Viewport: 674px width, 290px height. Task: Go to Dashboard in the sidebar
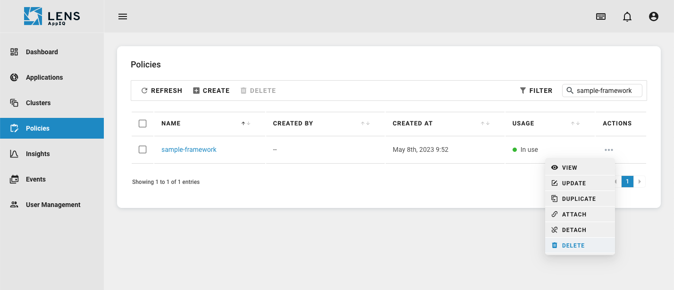point(52,52)
